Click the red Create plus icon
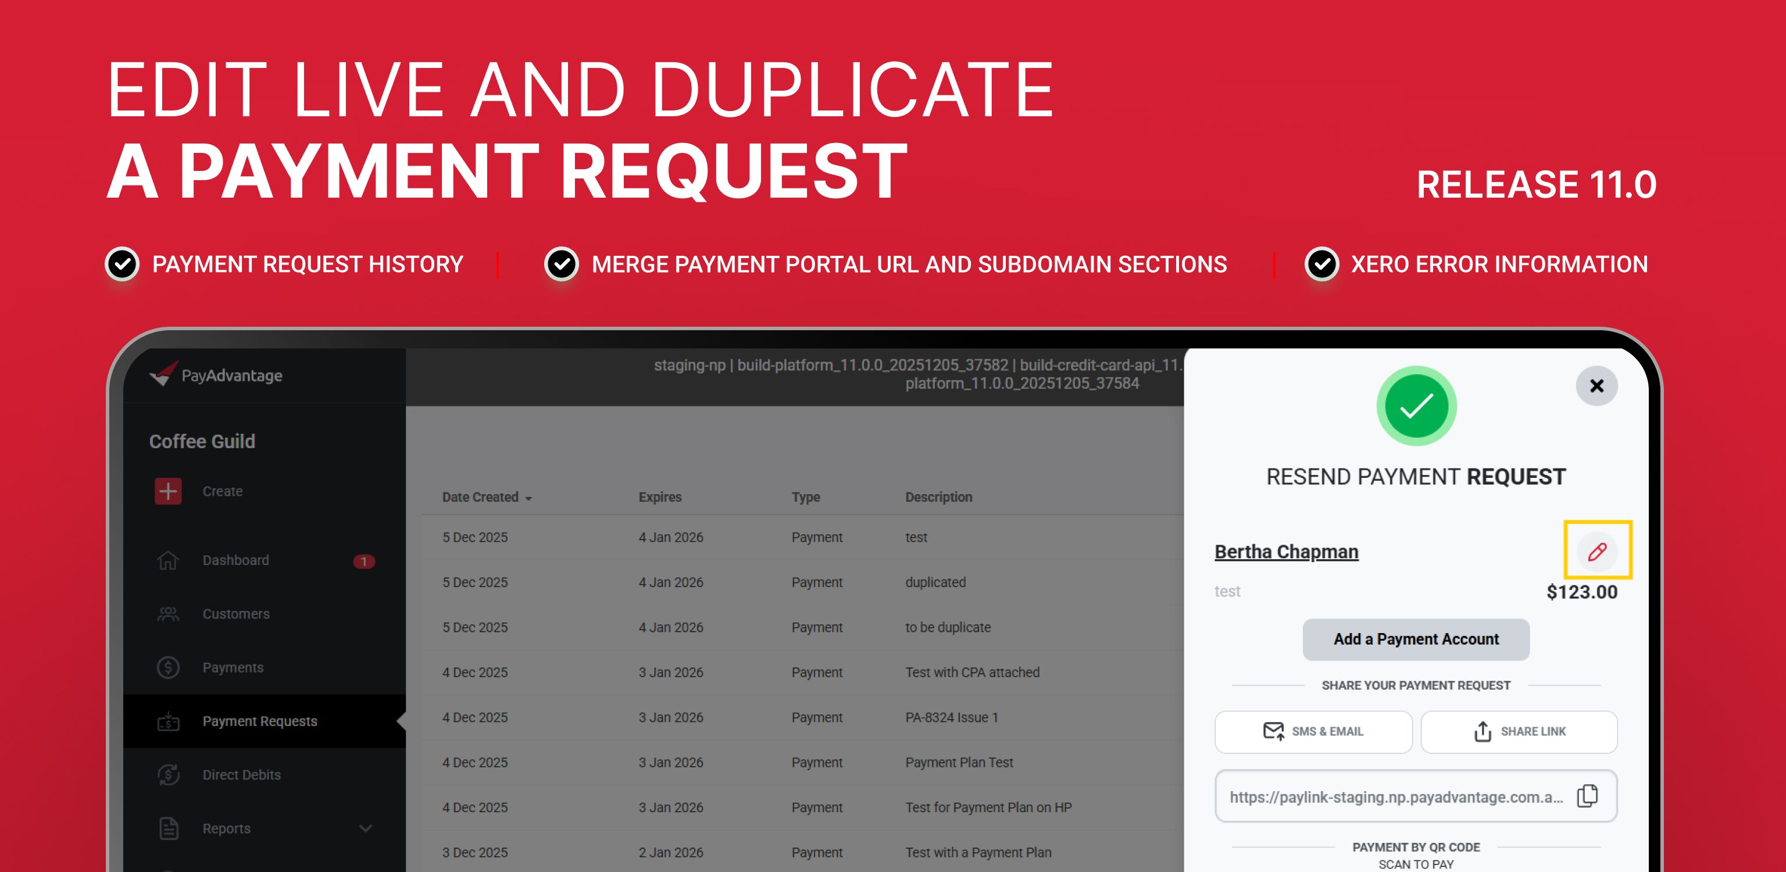 pyautogui.click(x=168, y=491)
